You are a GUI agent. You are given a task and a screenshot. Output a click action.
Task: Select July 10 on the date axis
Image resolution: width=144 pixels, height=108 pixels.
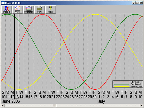click(x=140, y=97)
